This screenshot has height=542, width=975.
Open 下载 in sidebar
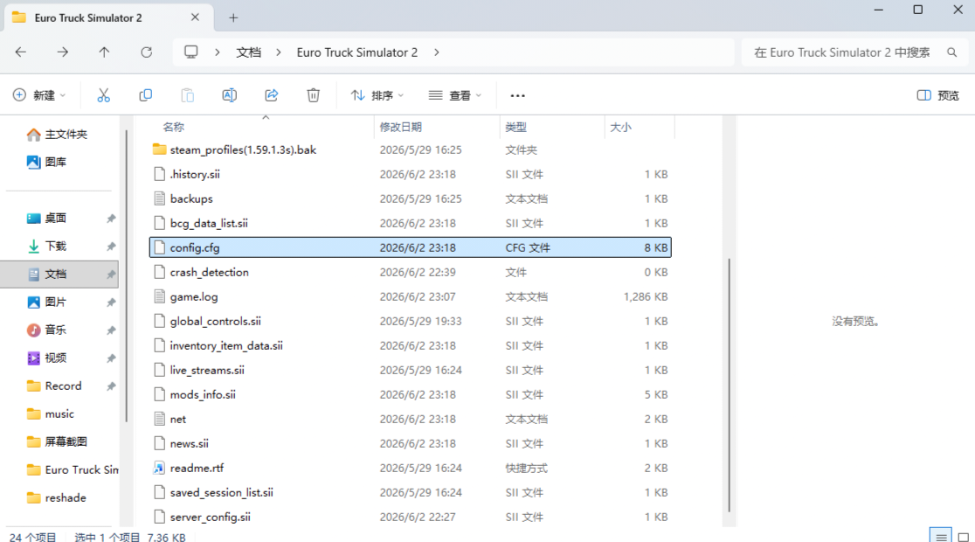pyautogui.click(x=46, y=247)
